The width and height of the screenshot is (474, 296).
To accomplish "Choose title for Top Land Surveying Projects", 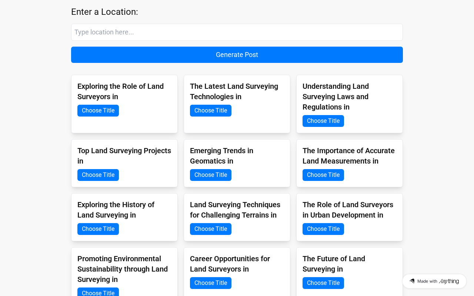I will (98, 175).
